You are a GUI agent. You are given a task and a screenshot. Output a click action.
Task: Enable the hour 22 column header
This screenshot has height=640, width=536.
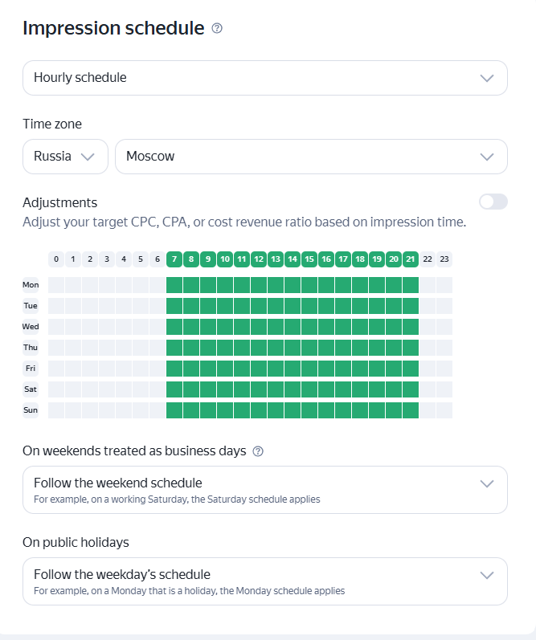(428, 259)
